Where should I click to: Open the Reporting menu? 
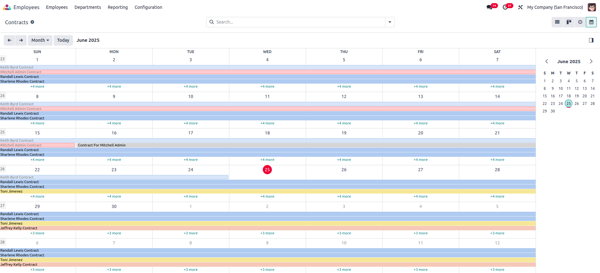117,7
